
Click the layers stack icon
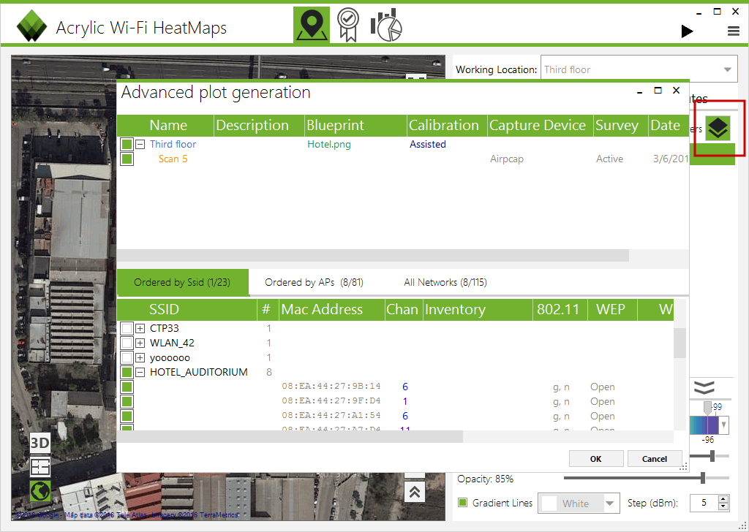tap(718, 128)
